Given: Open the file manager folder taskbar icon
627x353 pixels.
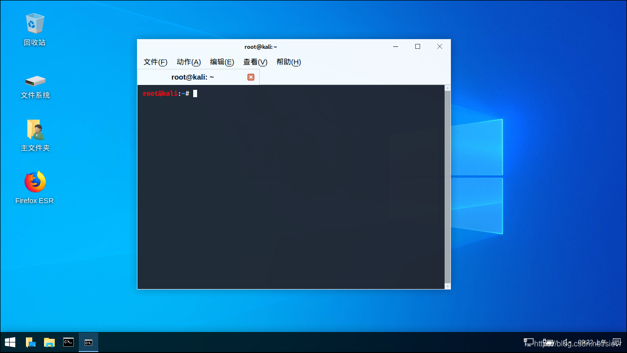Looking at the screenshot, I should coord(49,342).
